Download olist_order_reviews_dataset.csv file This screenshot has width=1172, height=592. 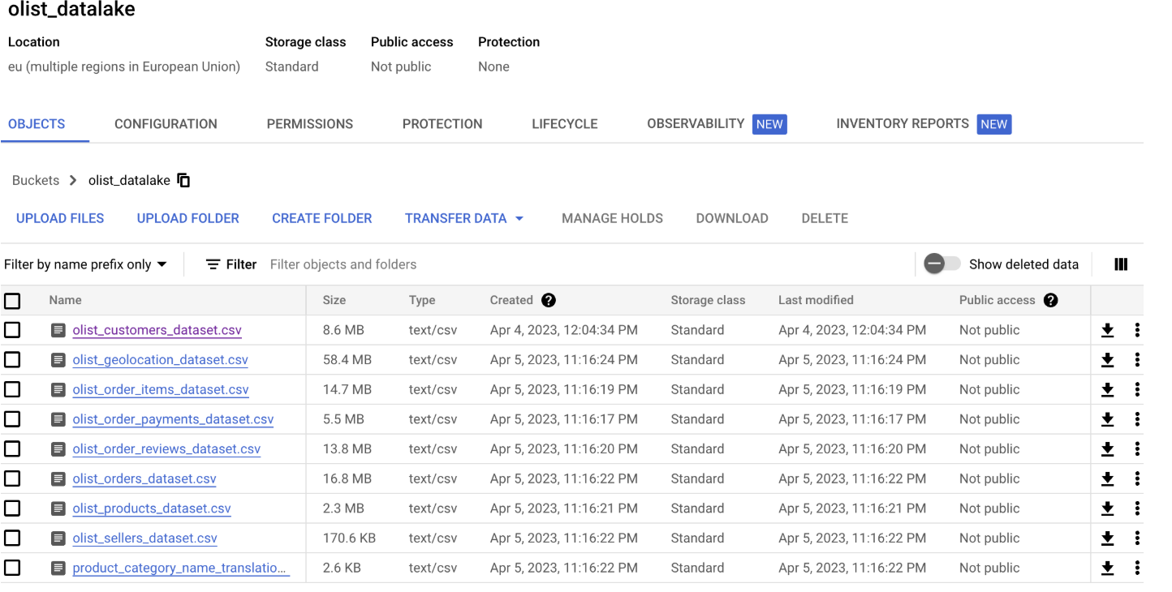1107,449
